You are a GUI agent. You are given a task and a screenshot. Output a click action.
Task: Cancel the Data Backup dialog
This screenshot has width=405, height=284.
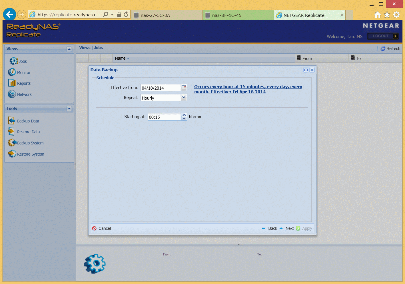coord(102,228)
